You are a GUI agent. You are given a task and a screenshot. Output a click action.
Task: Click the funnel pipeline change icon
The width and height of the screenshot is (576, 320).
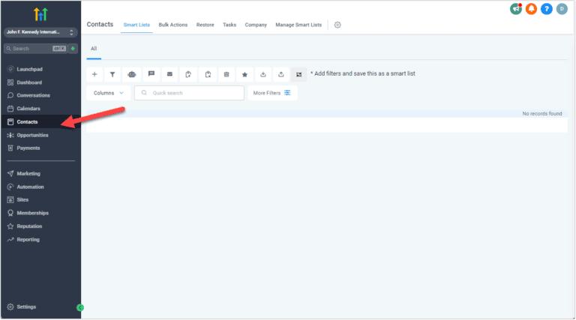[112, 74]
